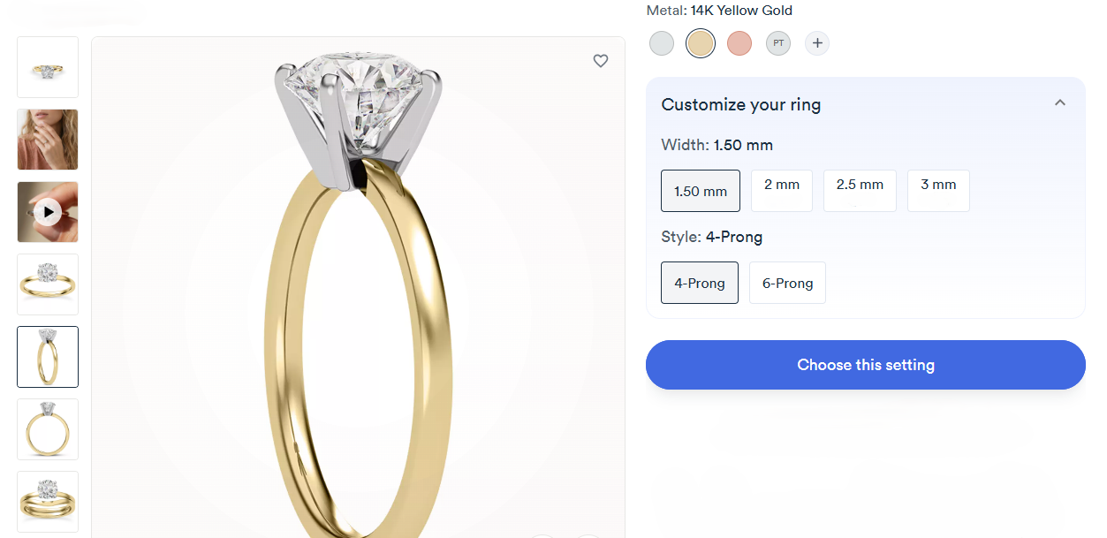Select the PT platinum metal option
Viewport: 1107px width, 538px height.
point(777,42)
